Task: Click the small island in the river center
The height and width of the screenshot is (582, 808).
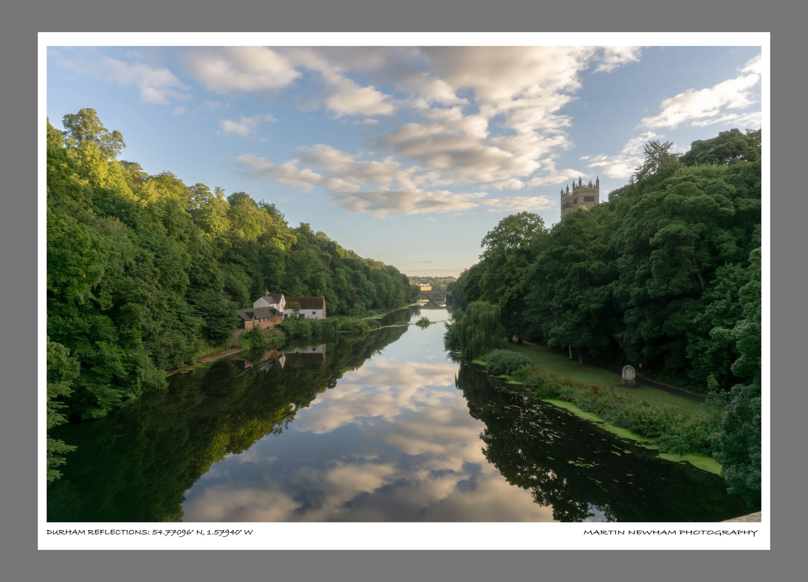Action: click(x=425, y=320)
